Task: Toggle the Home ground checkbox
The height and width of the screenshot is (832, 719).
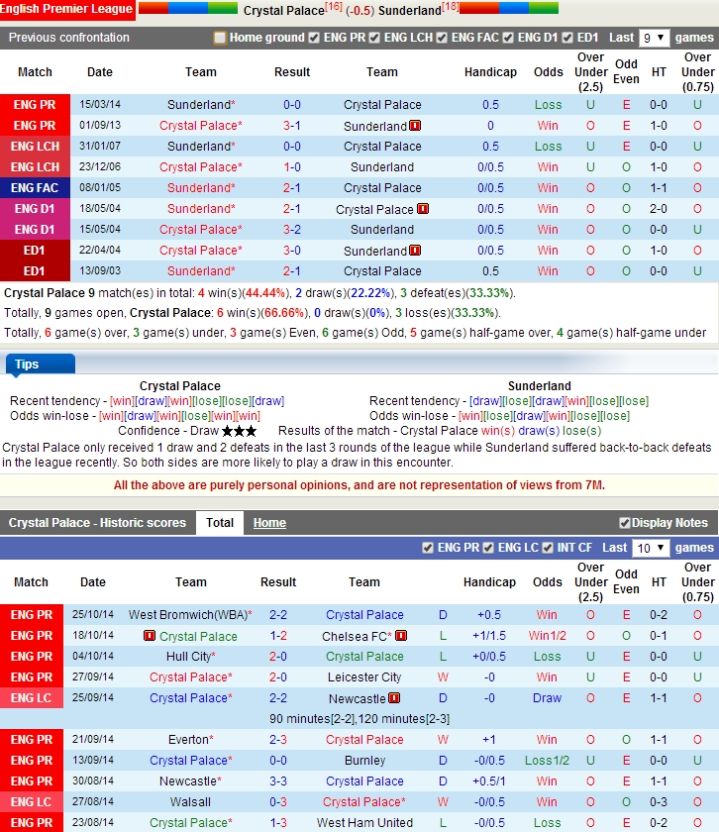Action: 220,38
